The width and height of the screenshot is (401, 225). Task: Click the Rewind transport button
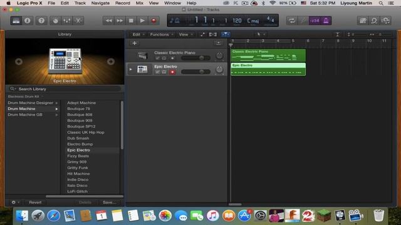point(108,21)
